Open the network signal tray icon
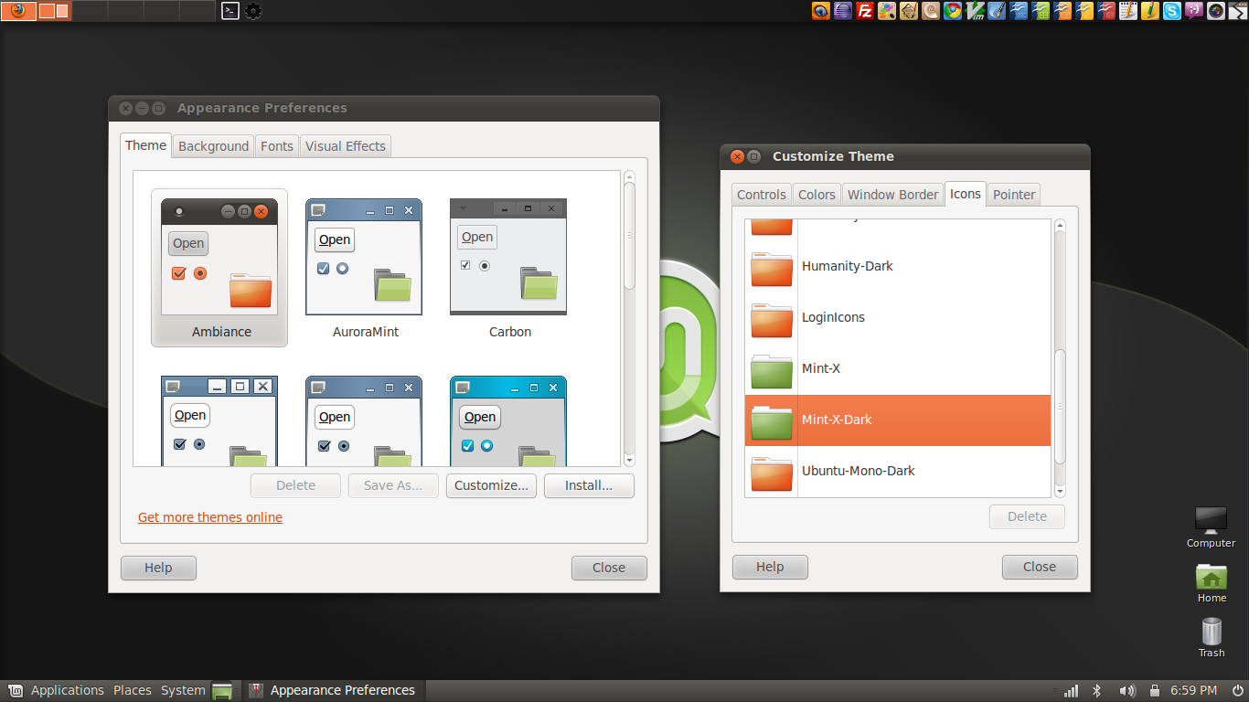This screenshot has width=1249, height=702. point(1071,691)
